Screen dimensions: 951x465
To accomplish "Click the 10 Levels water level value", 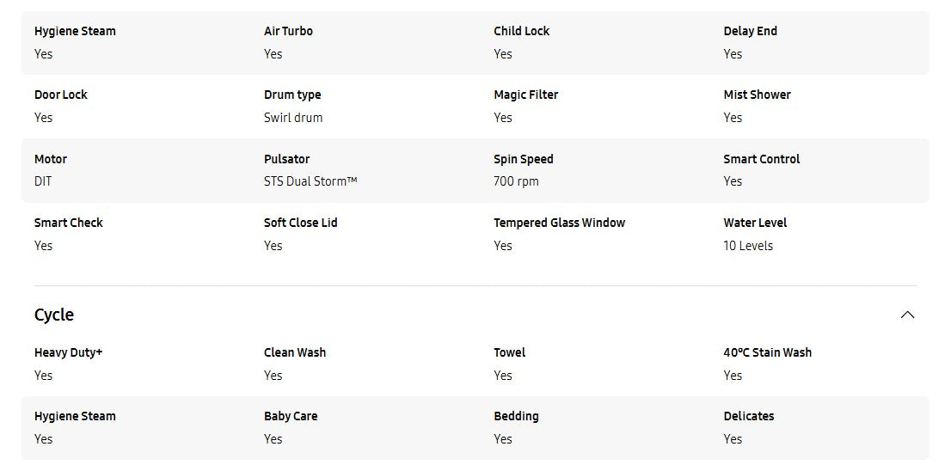I will pyautogui.click(x=748, y=246).
